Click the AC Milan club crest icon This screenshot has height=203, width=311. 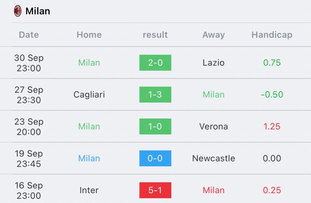(18, 11)
